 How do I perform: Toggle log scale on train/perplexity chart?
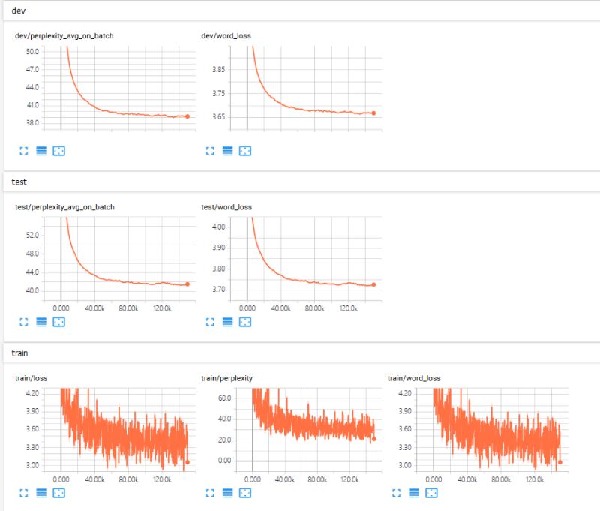[226, 492]
